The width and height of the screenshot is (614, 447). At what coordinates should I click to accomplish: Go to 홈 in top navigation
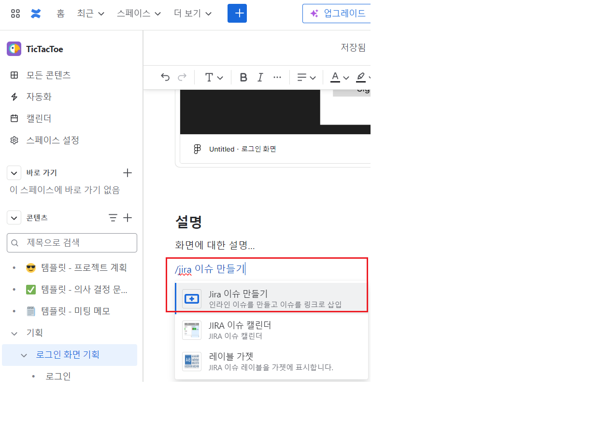[x=60, y=14]
